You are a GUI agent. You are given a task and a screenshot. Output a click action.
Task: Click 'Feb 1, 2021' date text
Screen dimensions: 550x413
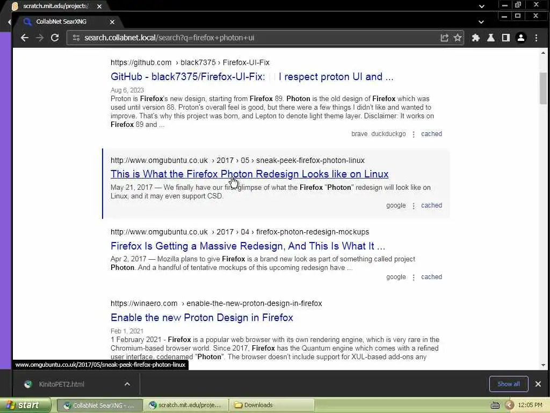pos(127,331)
